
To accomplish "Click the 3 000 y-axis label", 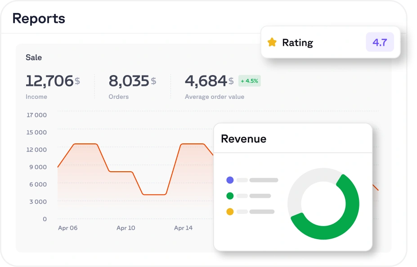I will click(x=38, y=202).
